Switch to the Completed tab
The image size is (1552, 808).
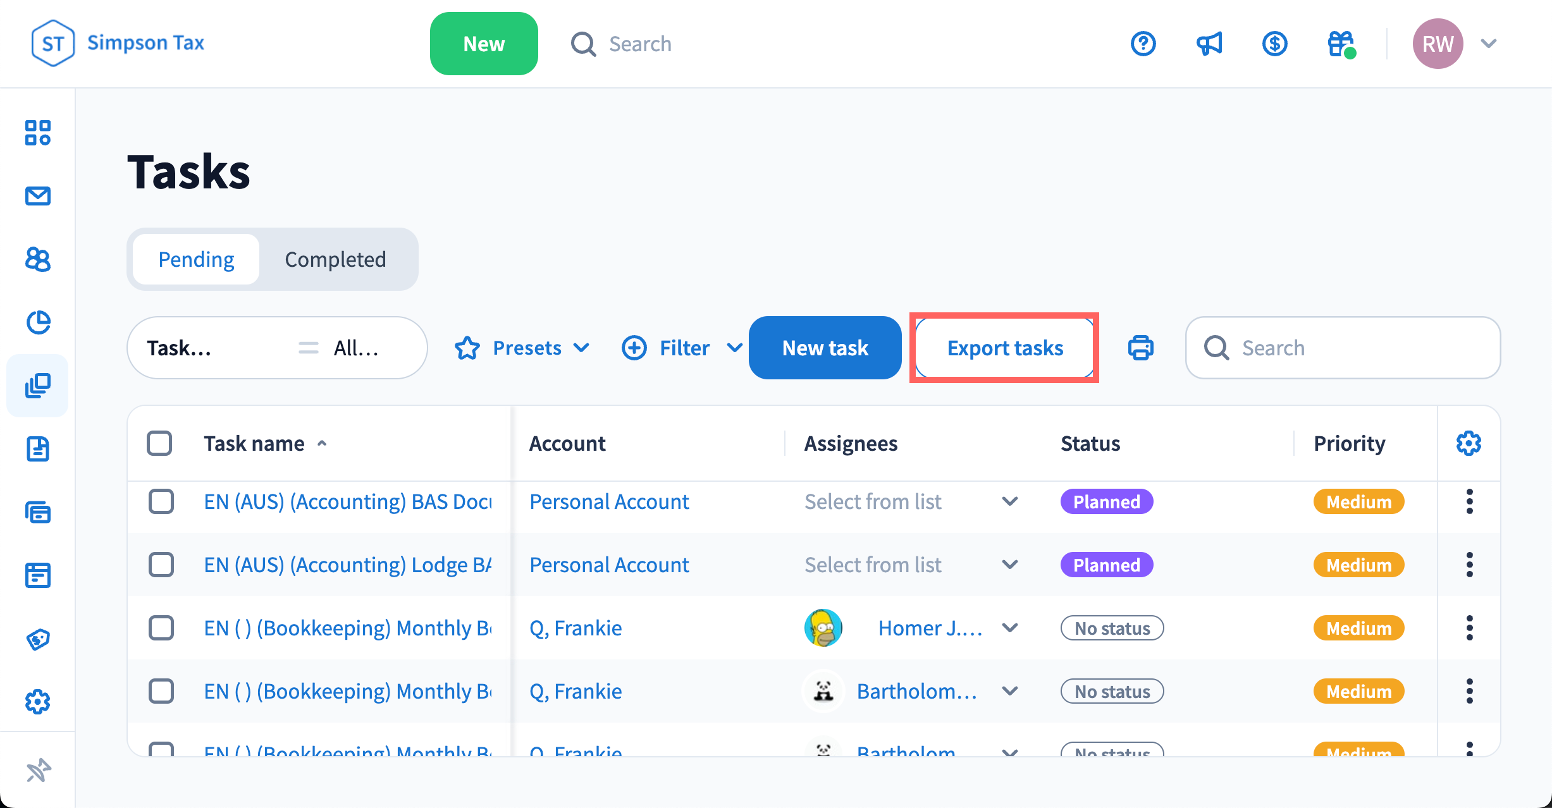(335, 259)
